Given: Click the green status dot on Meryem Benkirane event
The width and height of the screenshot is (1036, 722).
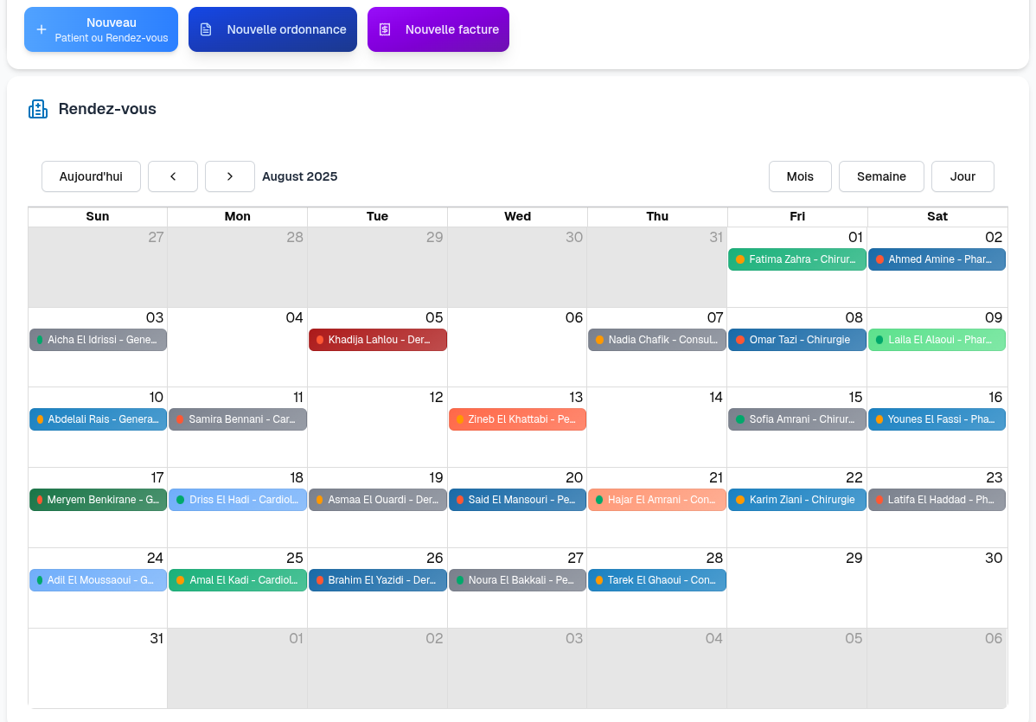Looking at the screenshot, I should [x=41, y=499].
